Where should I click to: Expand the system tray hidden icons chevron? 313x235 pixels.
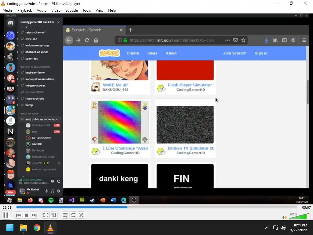pyautogui.click(x=267, y=228)
